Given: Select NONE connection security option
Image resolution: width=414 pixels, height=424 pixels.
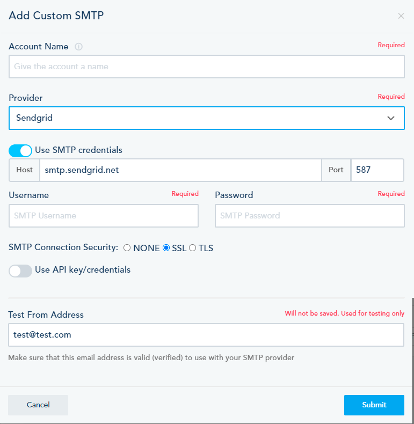Looking at the screenshot, I should [127, 248].
